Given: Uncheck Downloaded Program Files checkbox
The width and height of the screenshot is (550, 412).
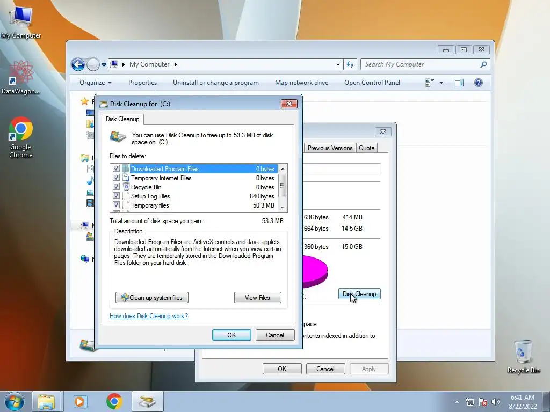Looking at the screenshot, I should click(x=116, y=168).
